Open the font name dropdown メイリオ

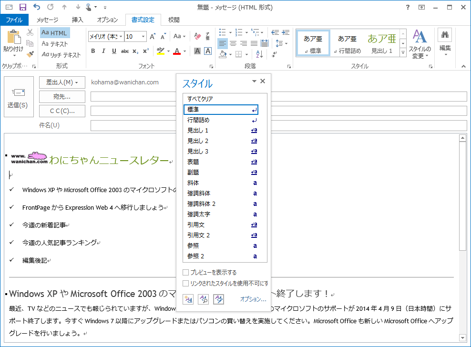point(121,36)
